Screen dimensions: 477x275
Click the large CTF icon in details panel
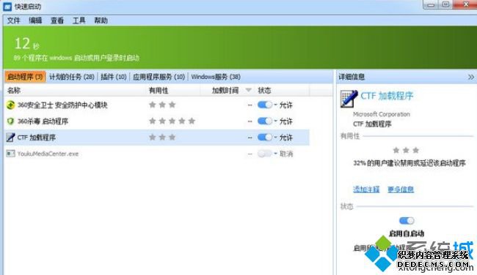[349, 99]
